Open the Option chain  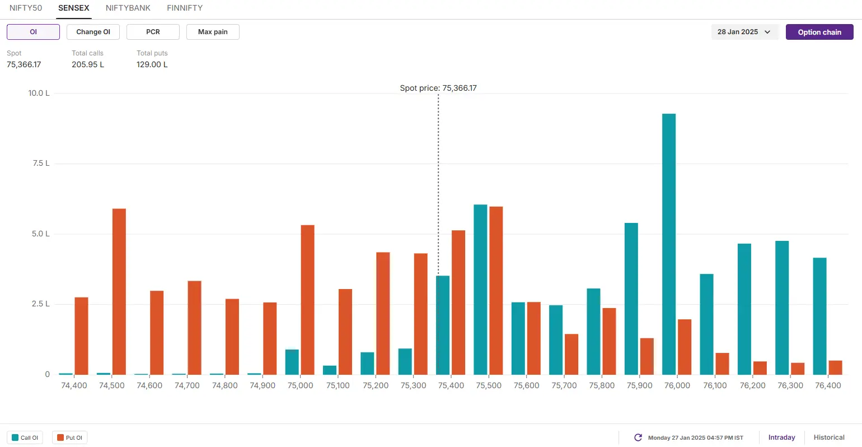[x=819, y=32]
